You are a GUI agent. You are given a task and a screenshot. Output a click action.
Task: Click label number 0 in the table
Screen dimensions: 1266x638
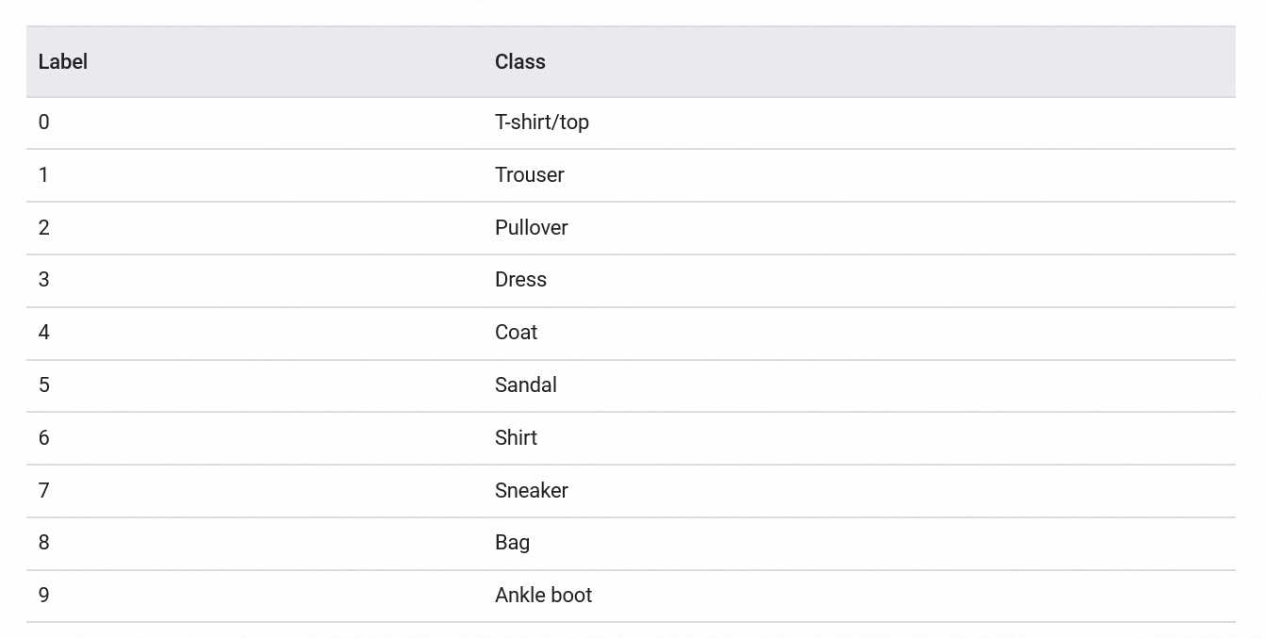point(44,123)
